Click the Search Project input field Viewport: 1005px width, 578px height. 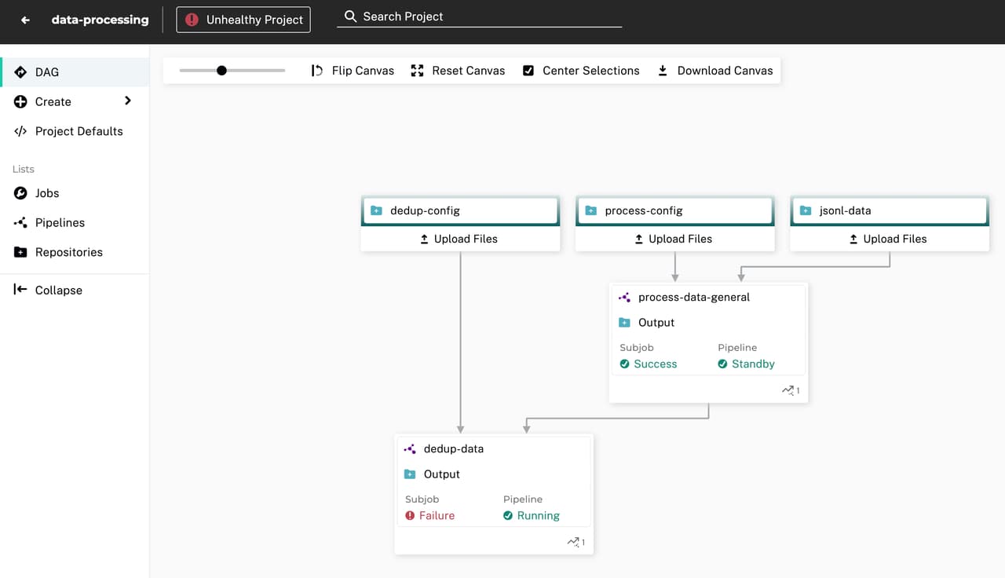click(480, 16)
